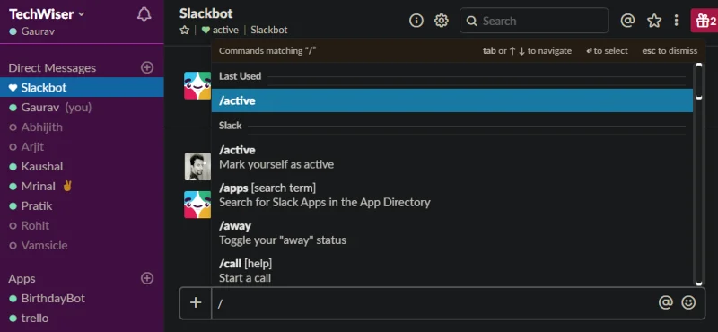Open conversation settings gear
718x332 pixels.
click(x=442, y=21)
